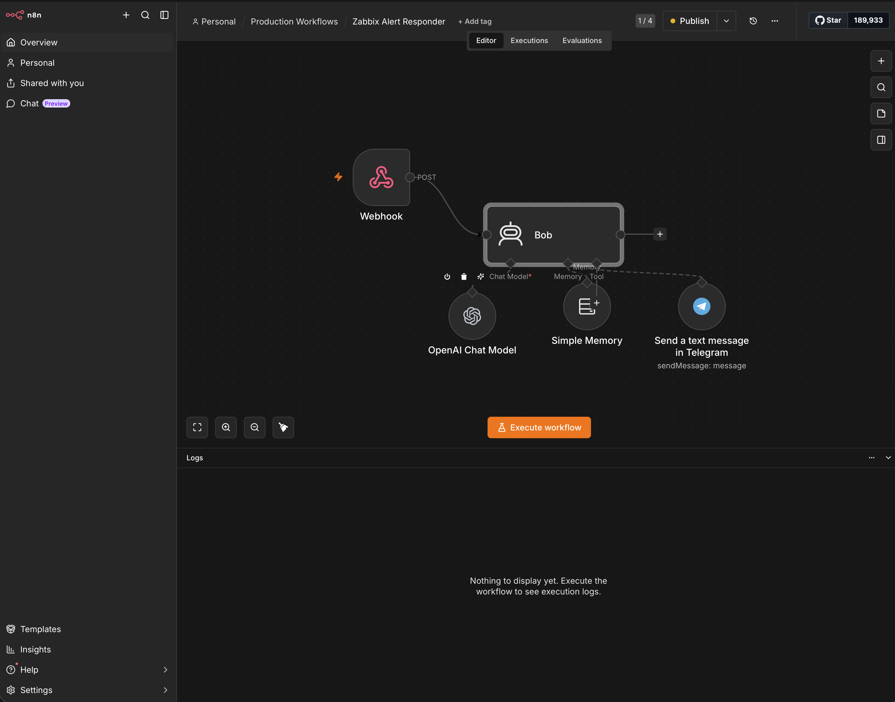Delete node with the trash icon
895x702 pixels.
pos(464,277)
